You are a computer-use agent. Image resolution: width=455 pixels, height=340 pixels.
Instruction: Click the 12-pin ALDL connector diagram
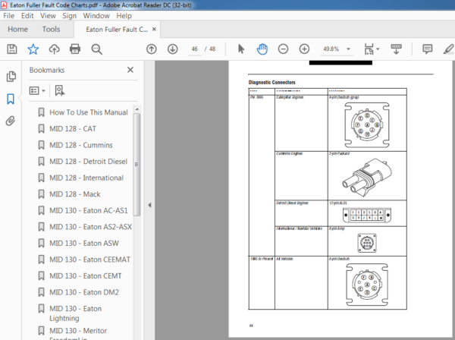[x=367, y=215]
